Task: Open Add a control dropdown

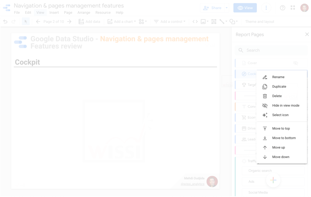Action: [169, 21]
